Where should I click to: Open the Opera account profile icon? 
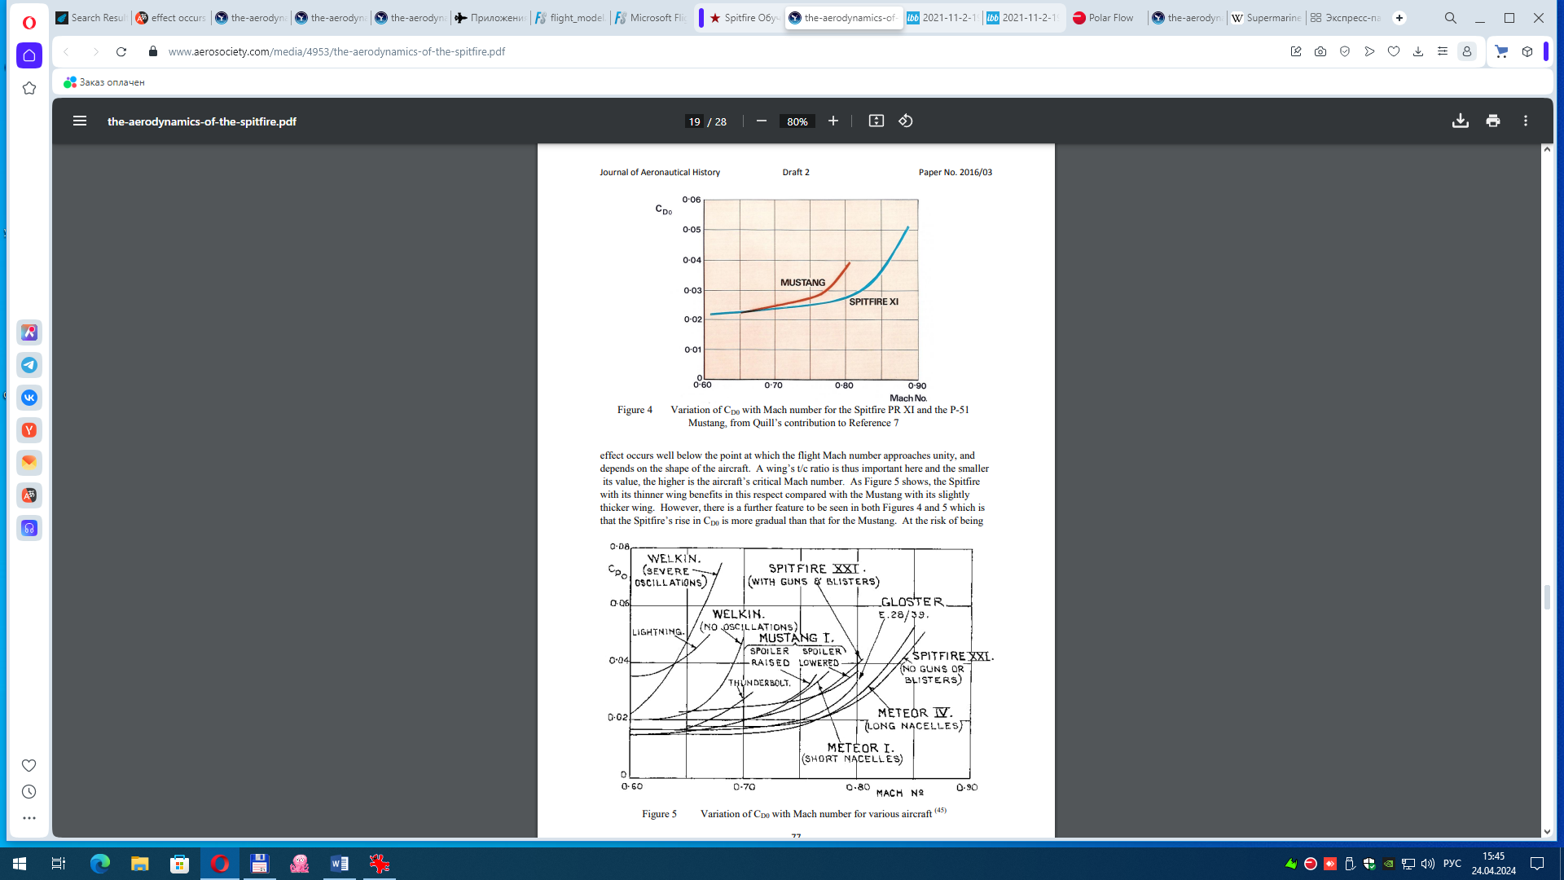coord(1467,51)
